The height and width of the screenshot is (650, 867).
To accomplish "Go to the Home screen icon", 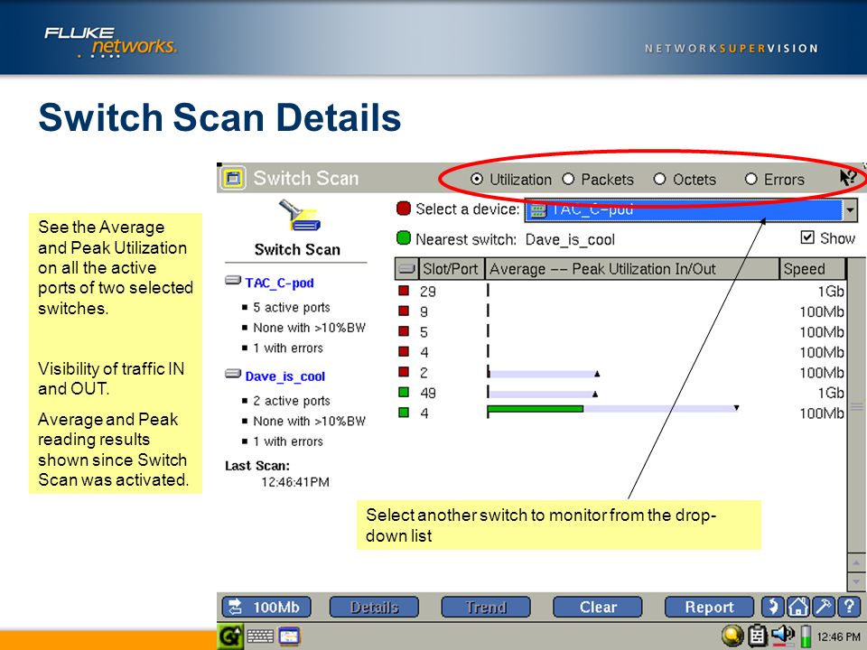I will pyautogui.click(x=797, y=607).
